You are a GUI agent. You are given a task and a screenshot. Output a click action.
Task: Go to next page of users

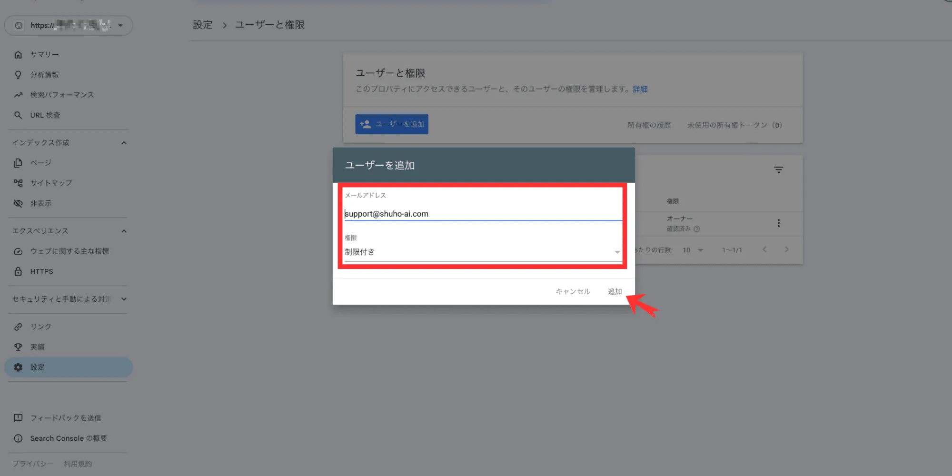(x=786, y=249)
